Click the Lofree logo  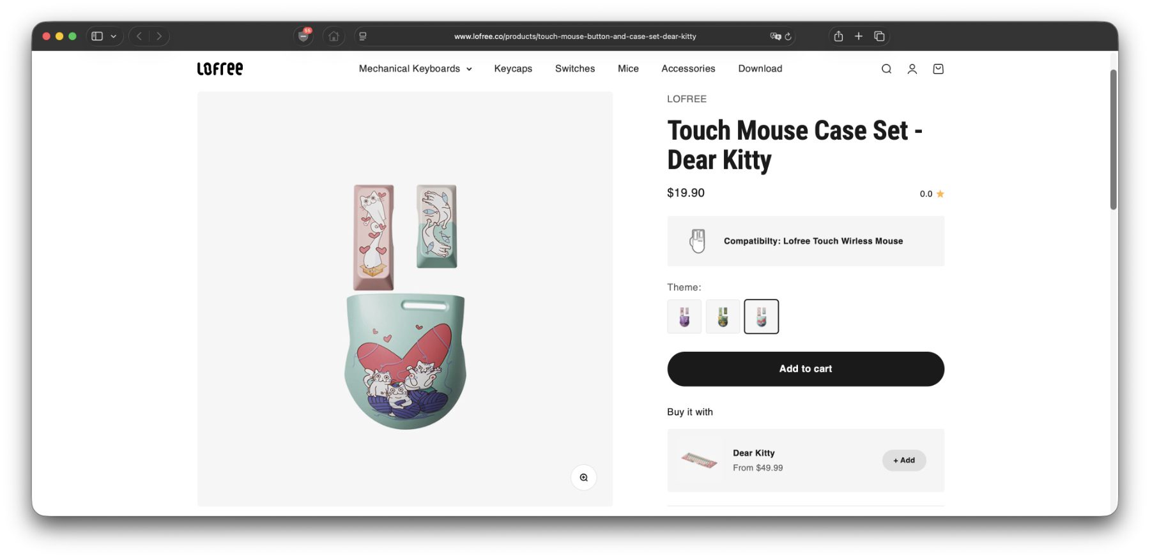(220, 69)
